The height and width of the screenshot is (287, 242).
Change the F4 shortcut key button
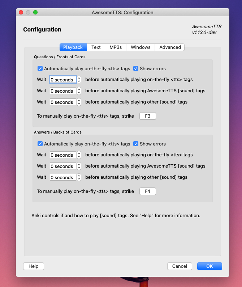(x=148, y=191)
